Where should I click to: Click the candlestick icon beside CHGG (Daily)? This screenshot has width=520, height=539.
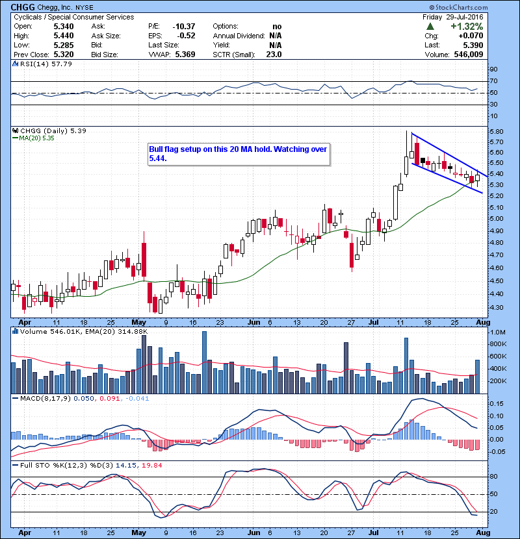tap(15, 131)
